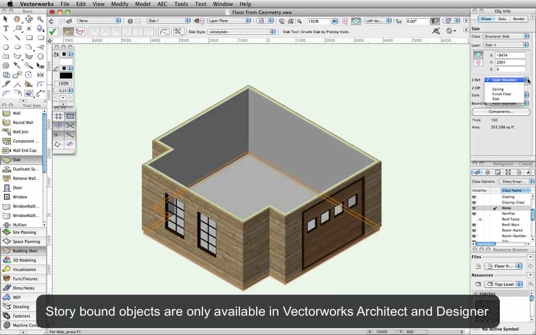The image size is (536, 335).
Task: Open the Modify menu
Action: click(120, 4)
